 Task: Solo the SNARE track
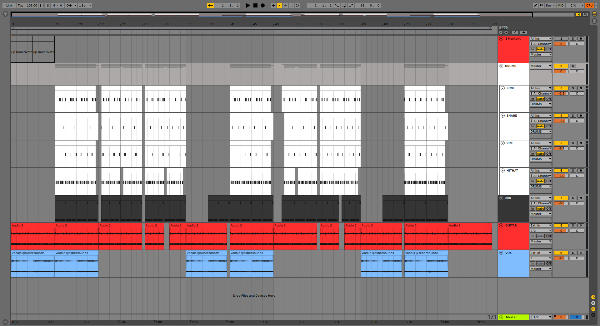(573, 115)
